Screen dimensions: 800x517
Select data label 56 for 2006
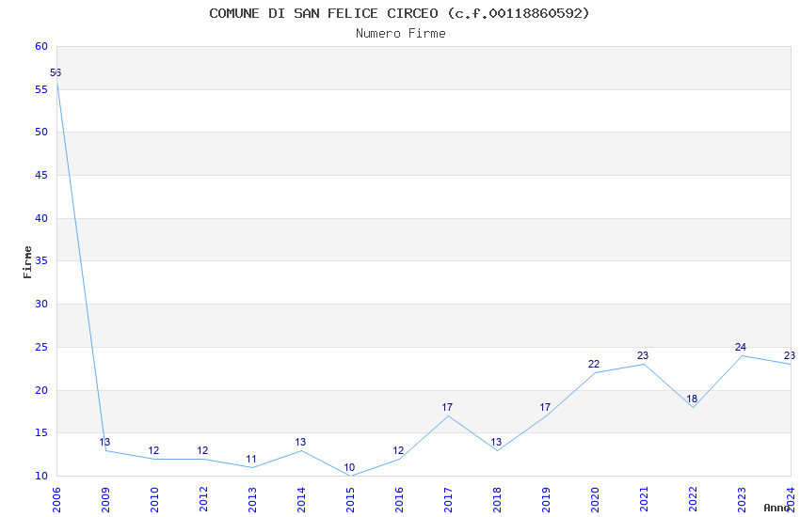coord(56,72)
